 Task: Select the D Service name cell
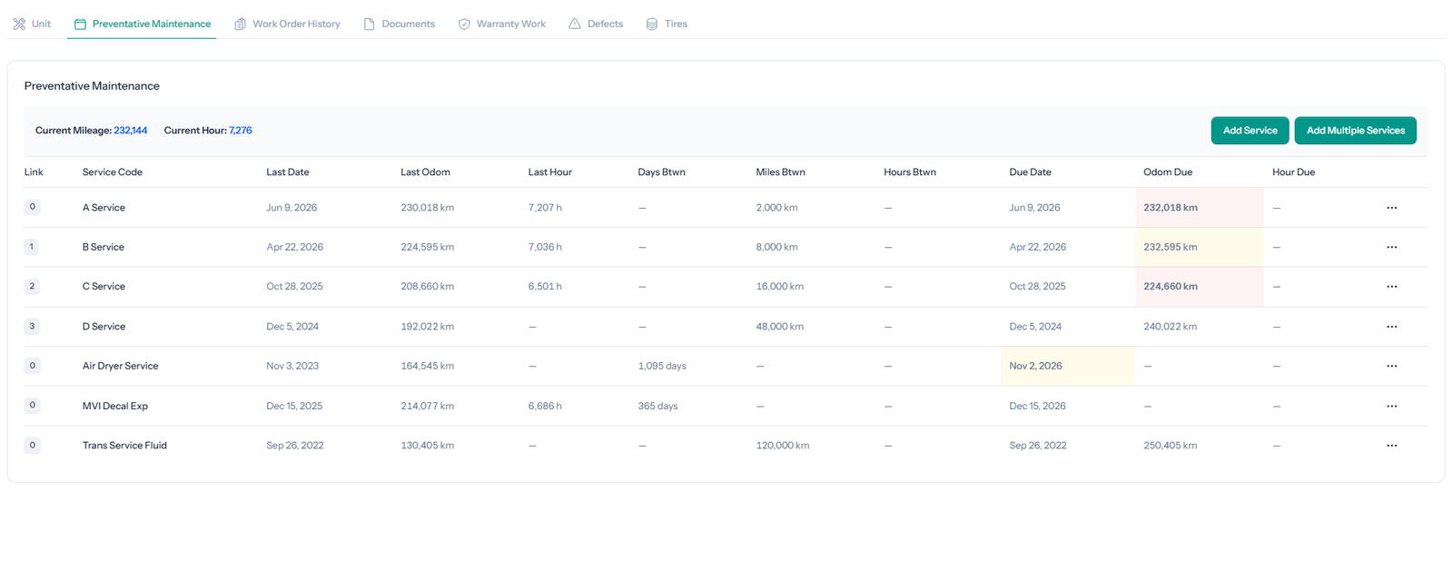point(104,327)
